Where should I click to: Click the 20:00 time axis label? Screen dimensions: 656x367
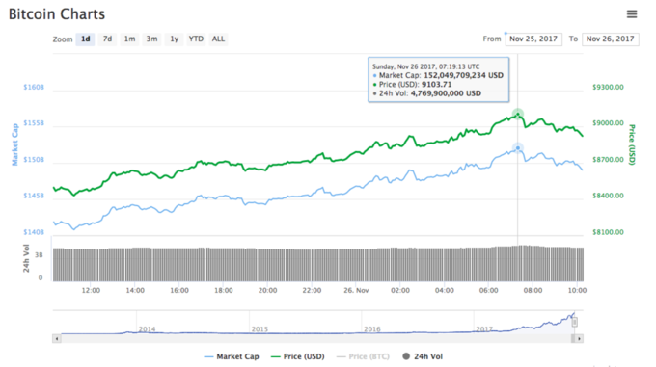(267, 290)
